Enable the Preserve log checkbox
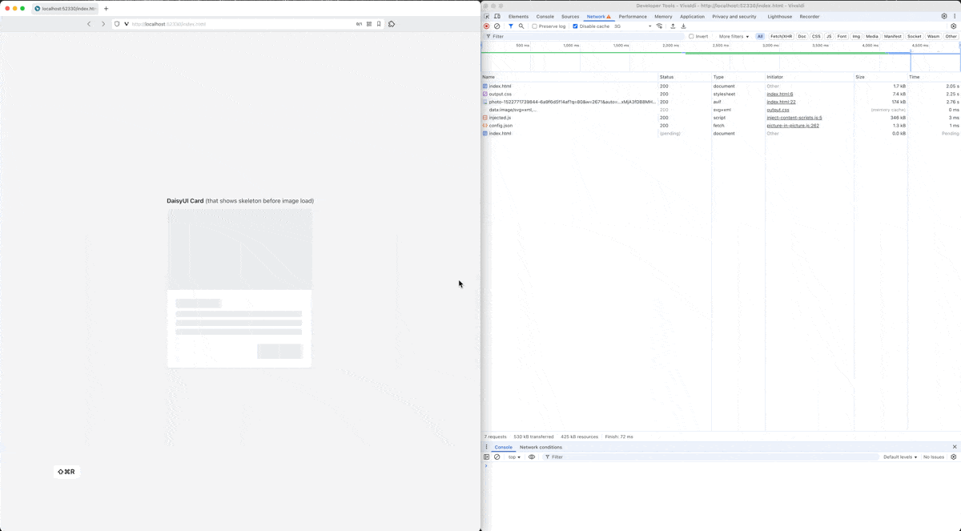This screenshot has height=531, width=961. 535,26
